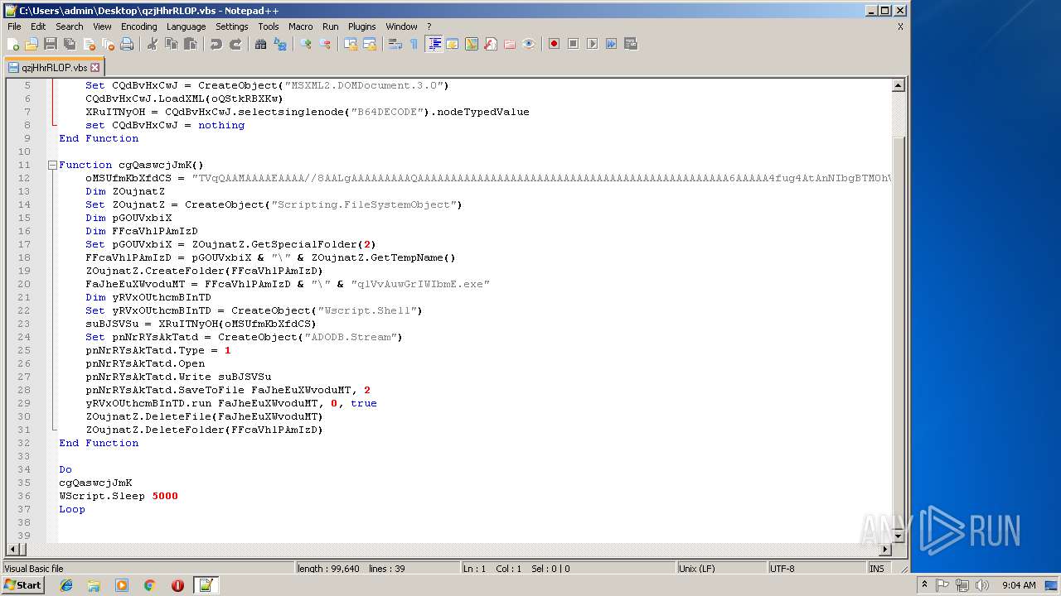Click the Paste toolbar icon
This screenshot has height=596, width=1061.
tap(190, 44)
